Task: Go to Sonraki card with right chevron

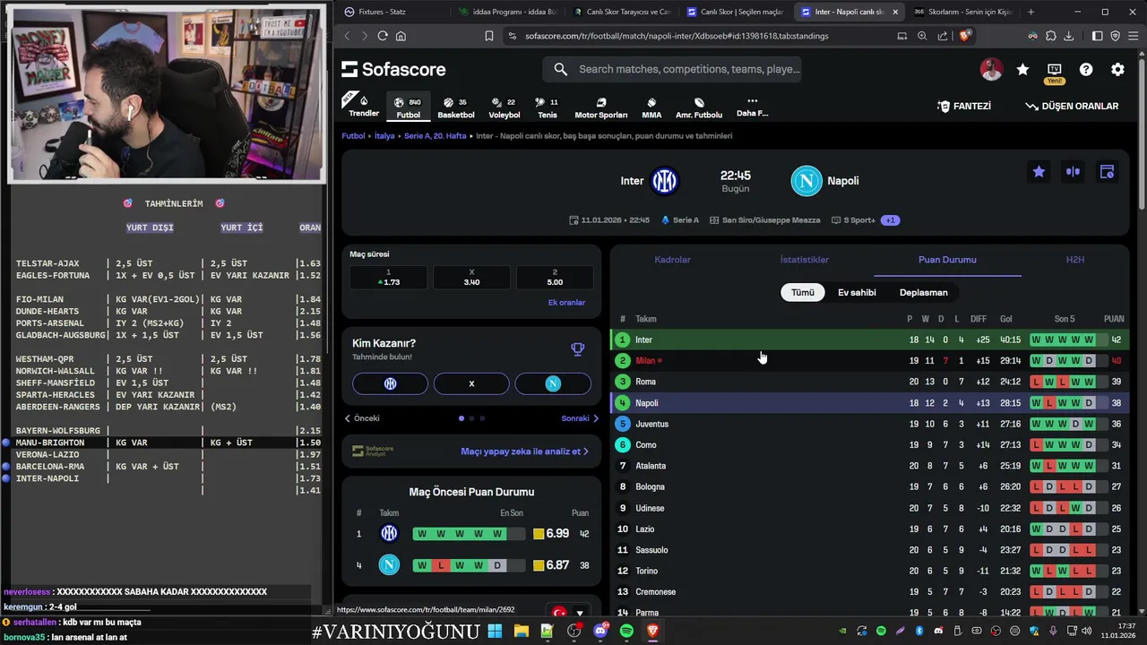Action: tap(580, 418)
